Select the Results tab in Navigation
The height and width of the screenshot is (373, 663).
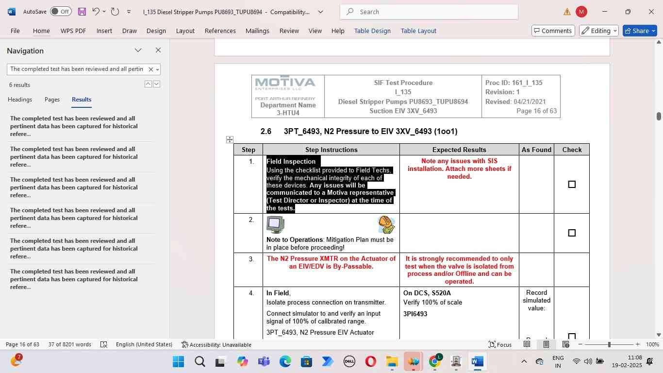tap(82, 99)
